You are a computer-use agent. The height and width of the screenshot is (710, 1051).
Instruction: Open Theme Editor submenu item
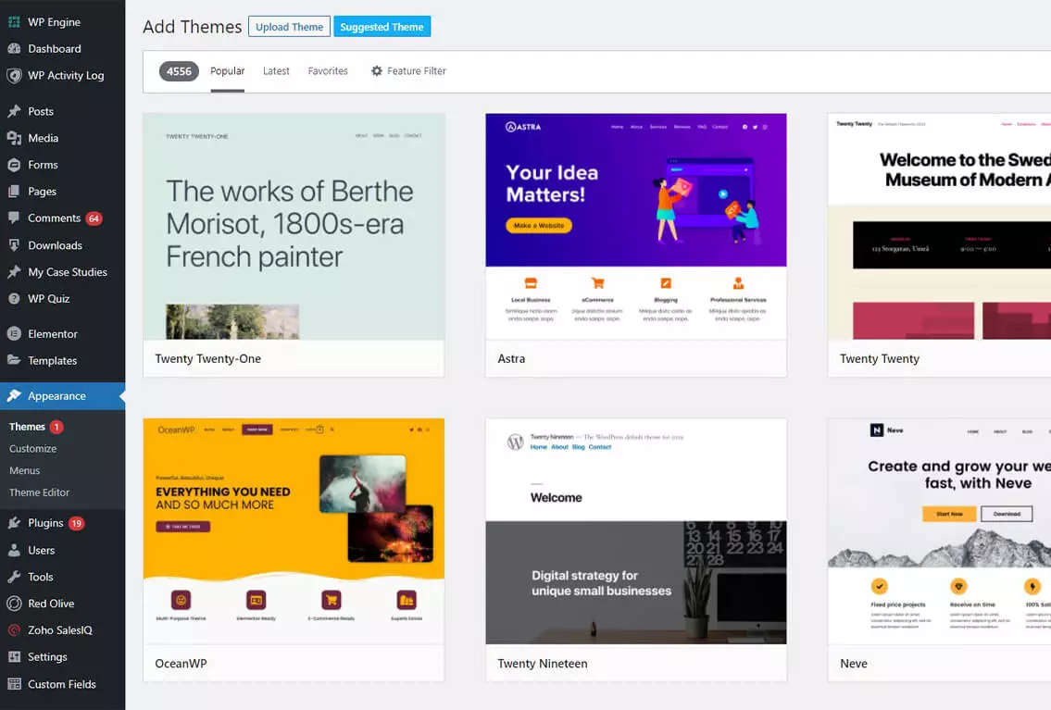(x=40, y=492)
